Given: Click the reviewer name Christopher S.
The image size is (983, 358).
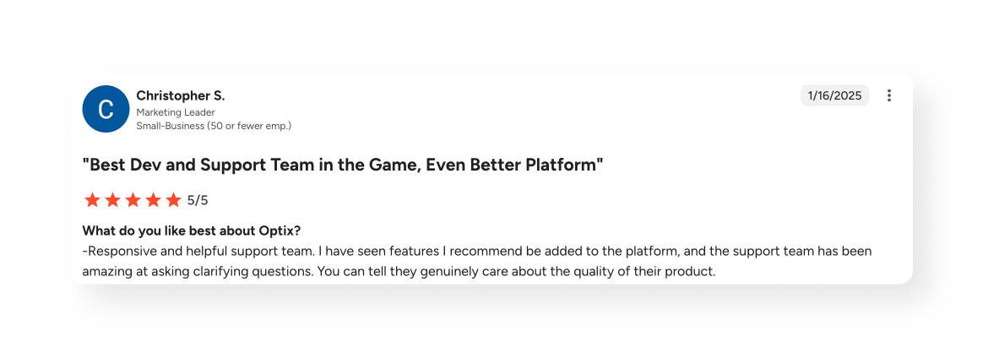Looking at the screenshot, I should [181, 95].
